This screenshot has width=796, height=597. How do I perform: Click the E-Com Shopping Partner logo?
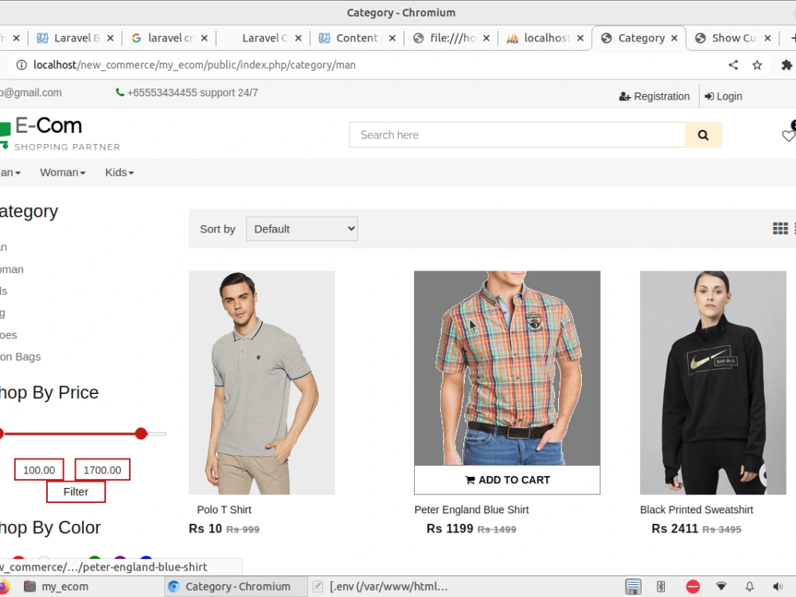60,134
